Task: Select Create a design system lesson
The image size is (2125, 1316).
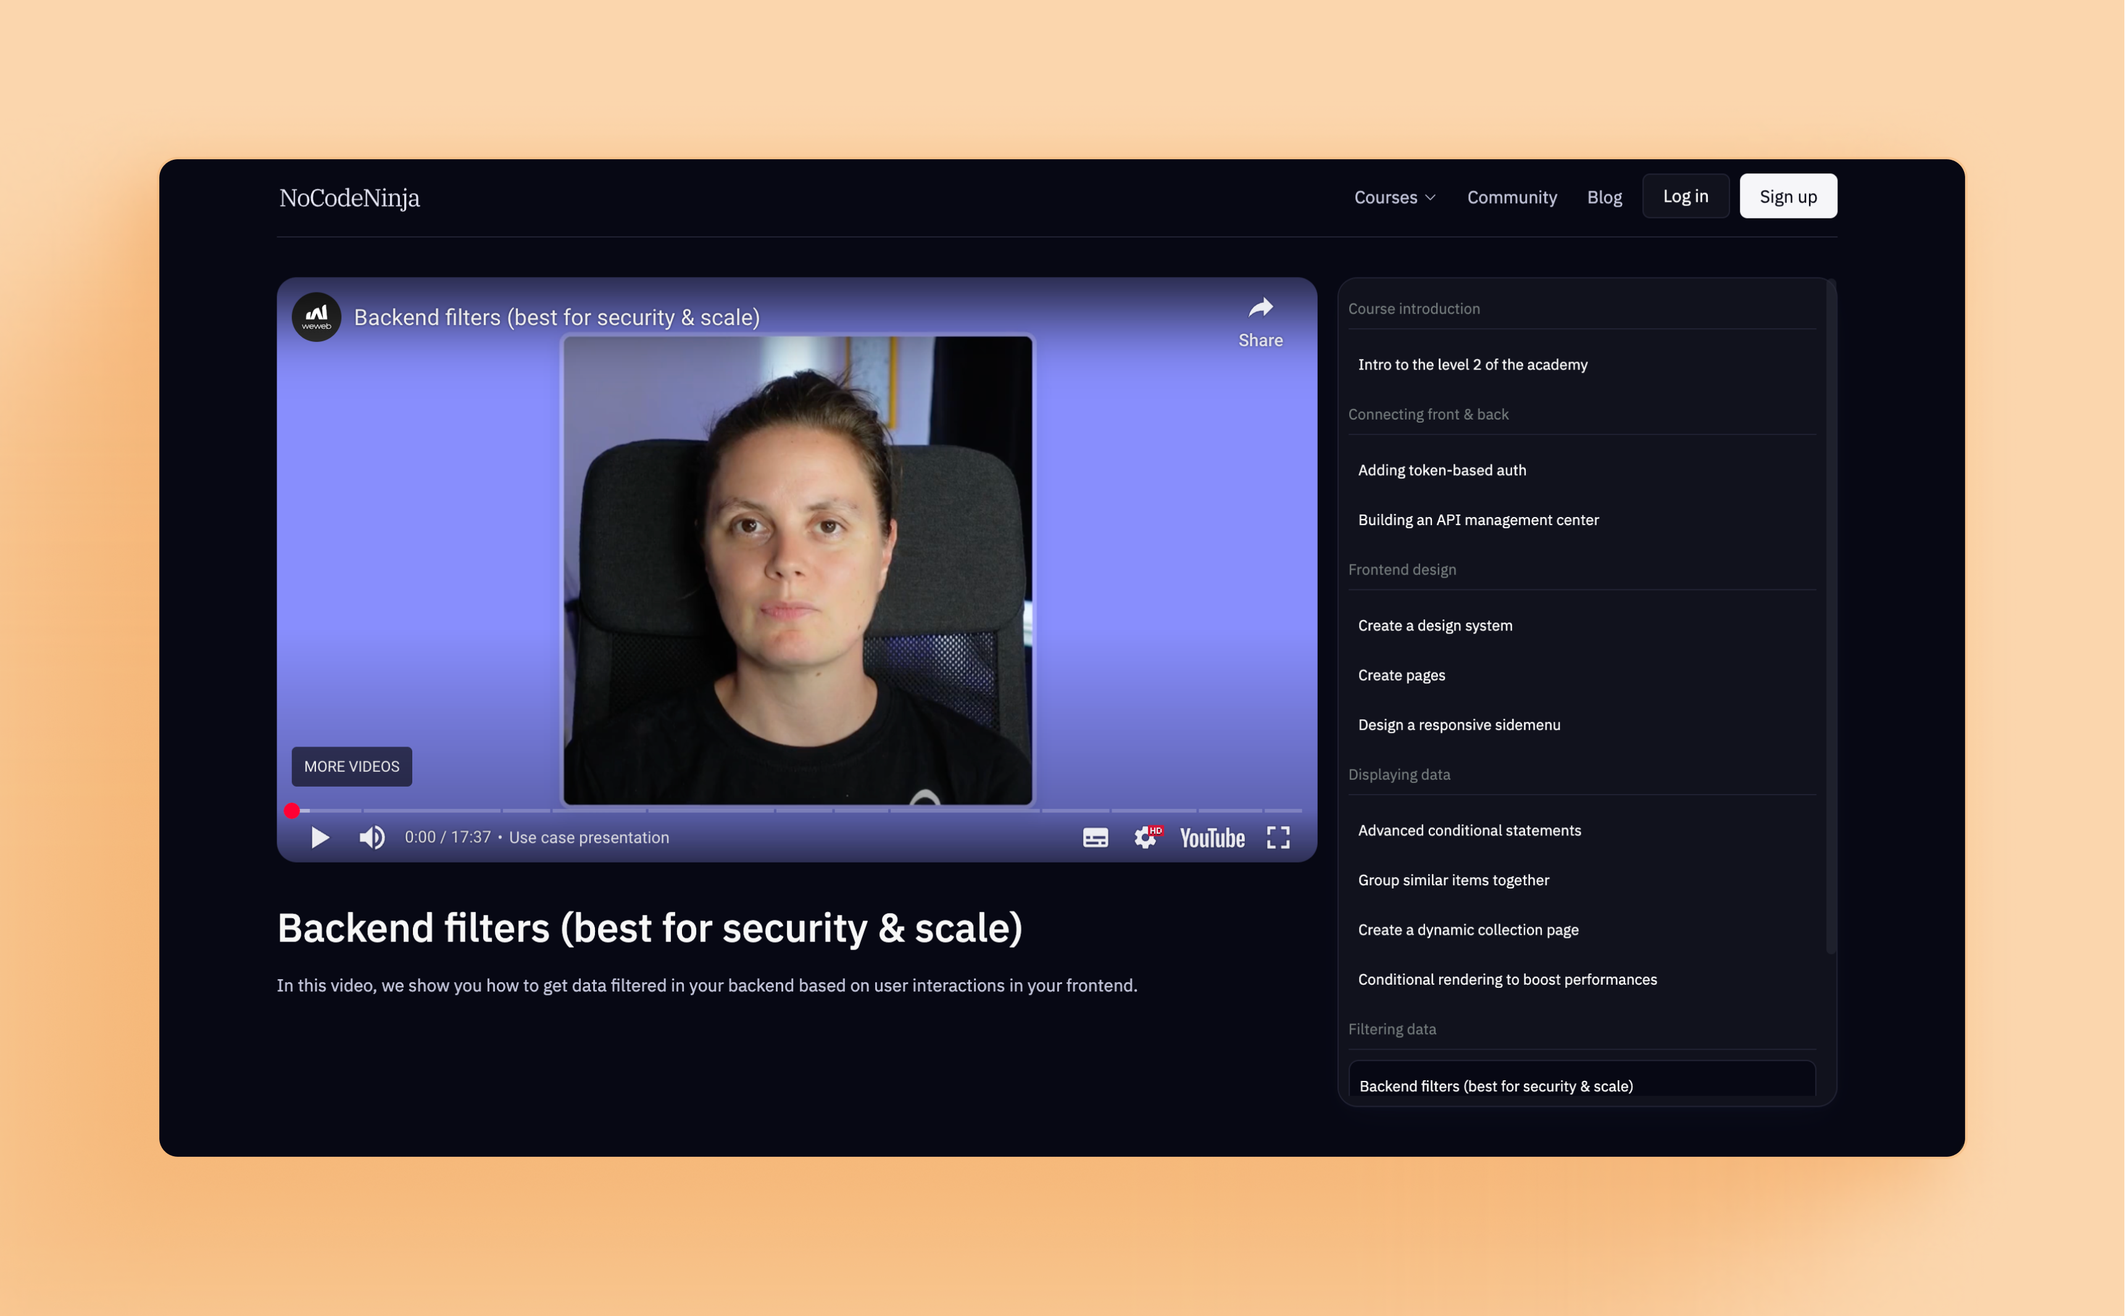Action: tap(1434, 625)
